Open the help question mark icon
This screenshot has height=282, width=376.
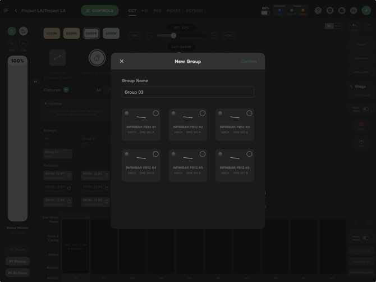[x=318, y=11]
